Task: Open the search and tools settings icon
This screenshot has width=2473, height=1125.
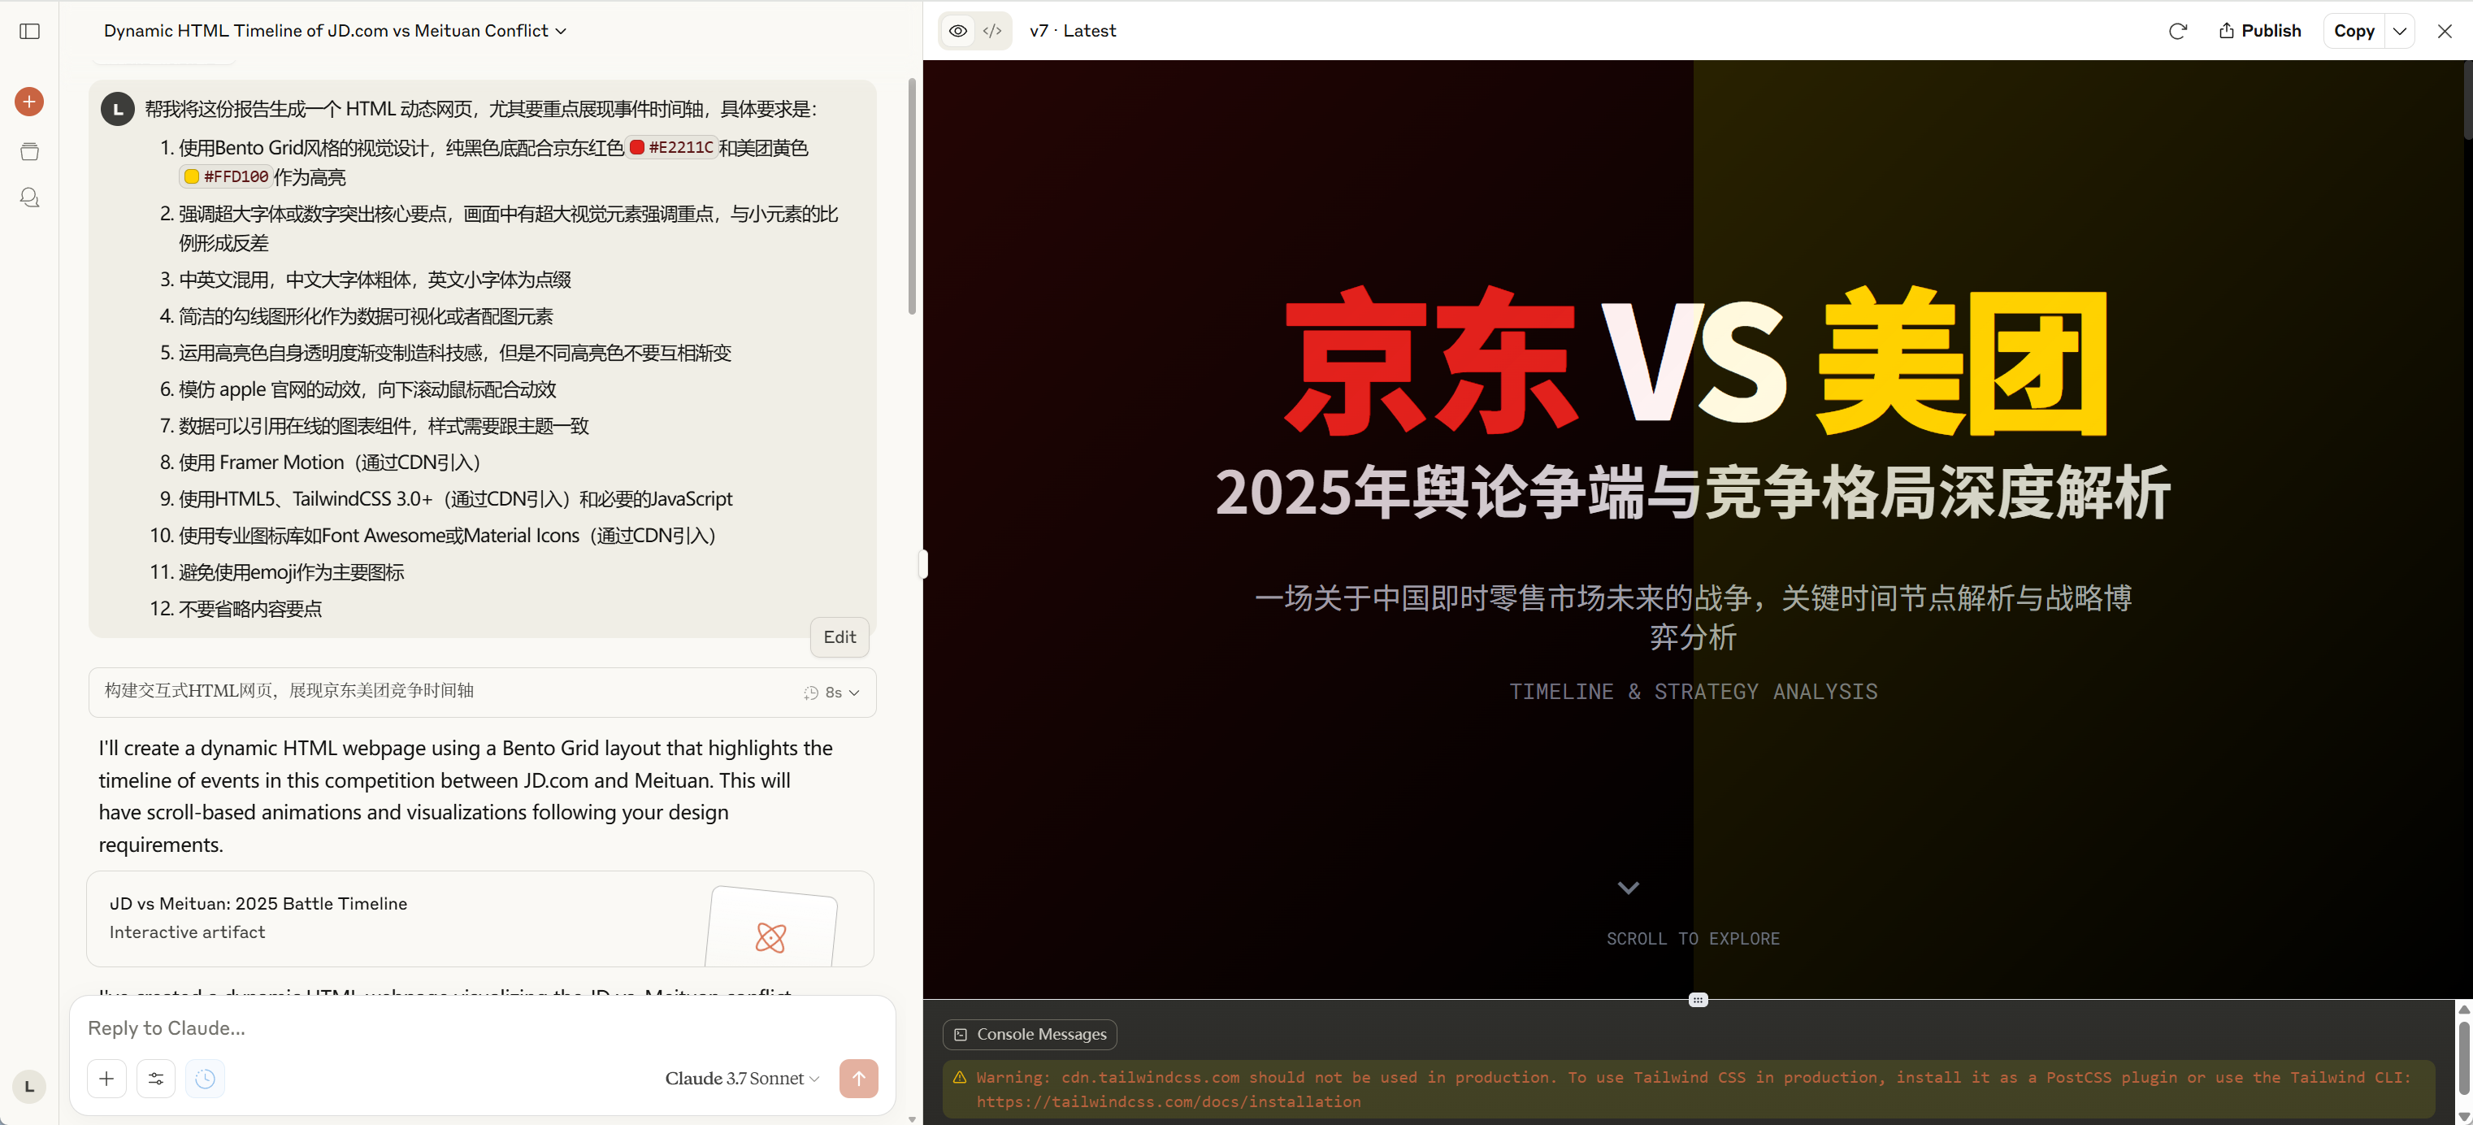Action: (x=155, y=1079)
